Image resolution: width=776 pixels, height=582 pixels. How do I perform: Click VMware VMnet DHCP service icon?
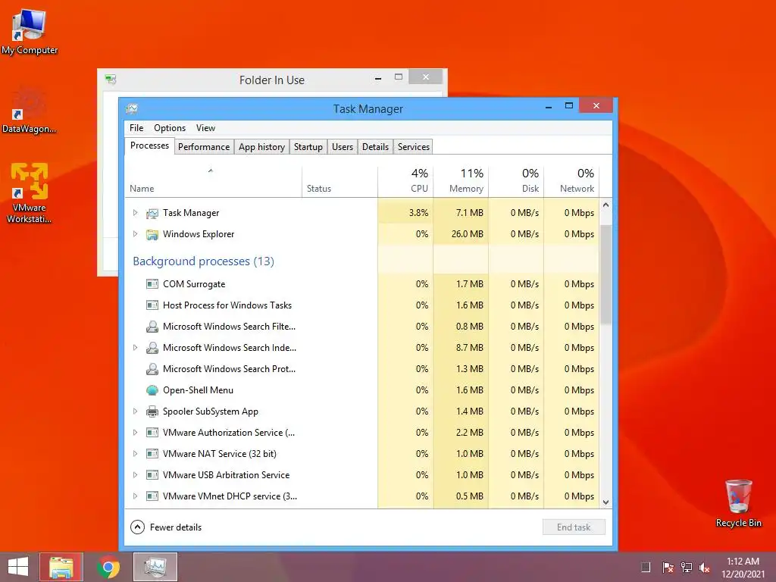click(152, 496)
